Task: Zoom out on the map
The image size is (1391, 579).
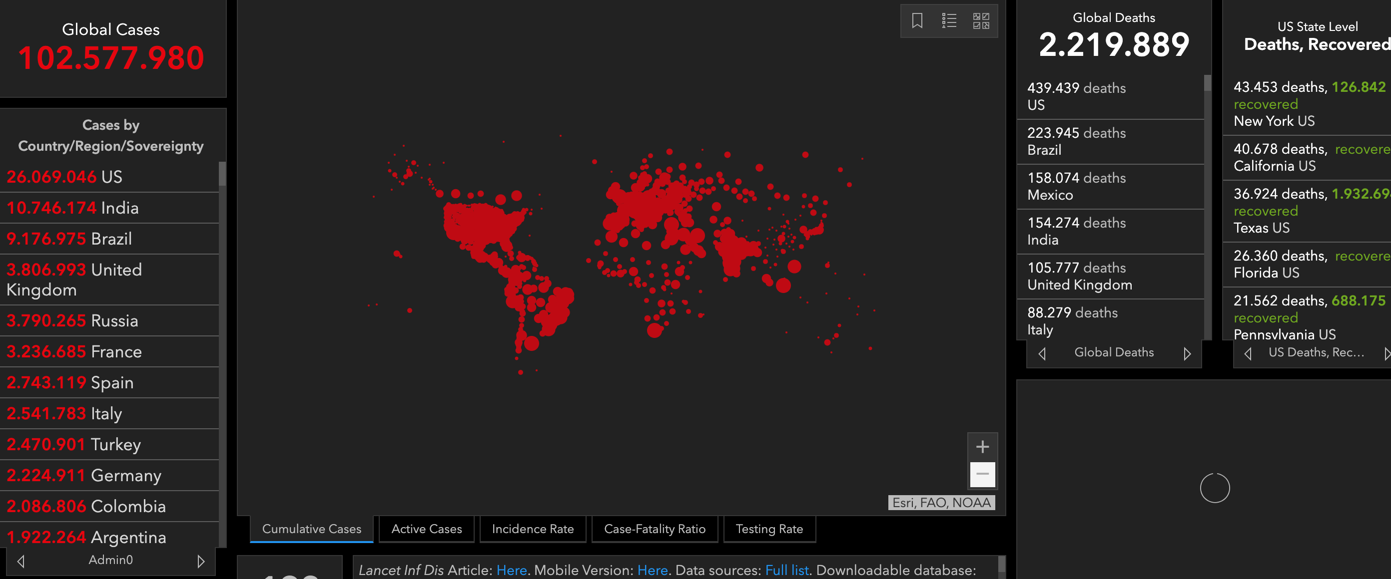Action: coord(982,474)
